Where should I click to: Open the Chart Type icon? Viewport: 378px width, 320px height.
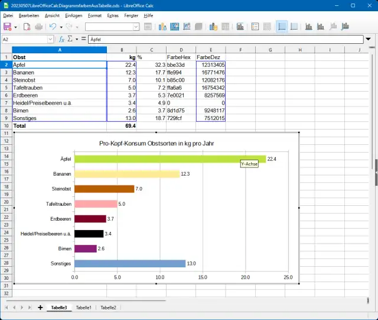(x=161, y=27)
